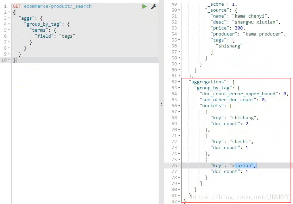This screenshot has height=204, width=293.
Task: Click the fold end marker at line 58
Action: point(179,58)
